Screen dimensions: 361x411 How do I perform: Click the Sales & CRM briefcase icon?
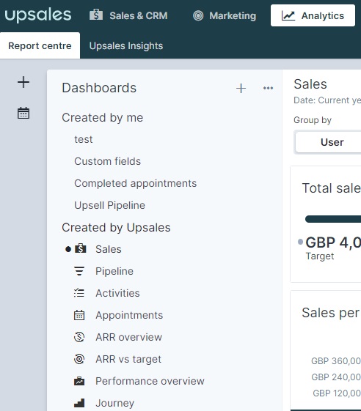(x=96, y=15)
